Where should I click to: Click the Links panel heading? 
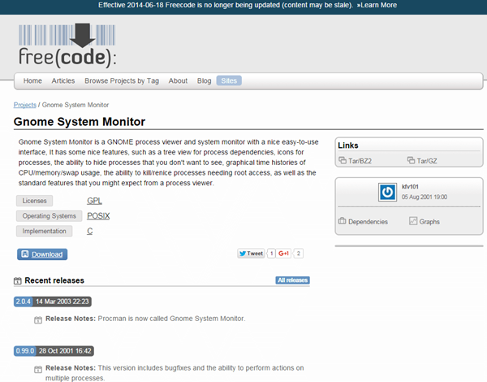coord(348,145)
